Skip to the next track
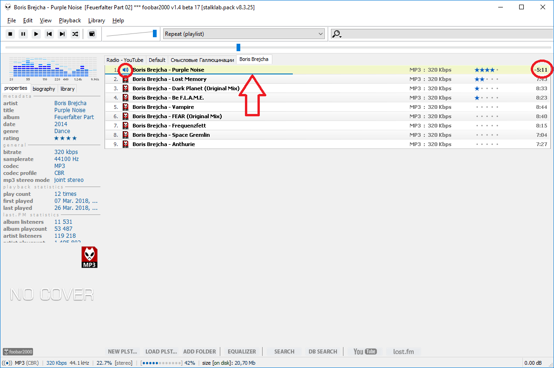 62,34
